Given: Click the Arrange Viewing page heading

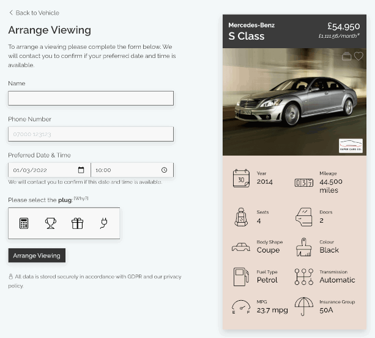Looking at the screenshot, I should coord(50,30).
